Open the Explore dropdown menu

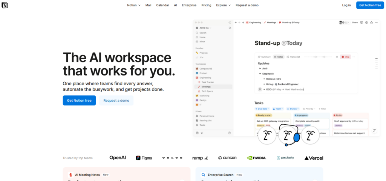point(224,5)
